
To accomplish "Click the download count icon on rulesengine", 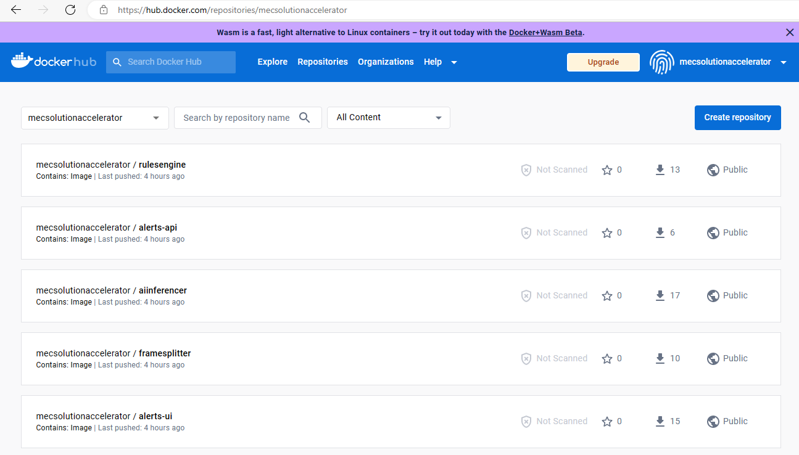I will 660,170.
